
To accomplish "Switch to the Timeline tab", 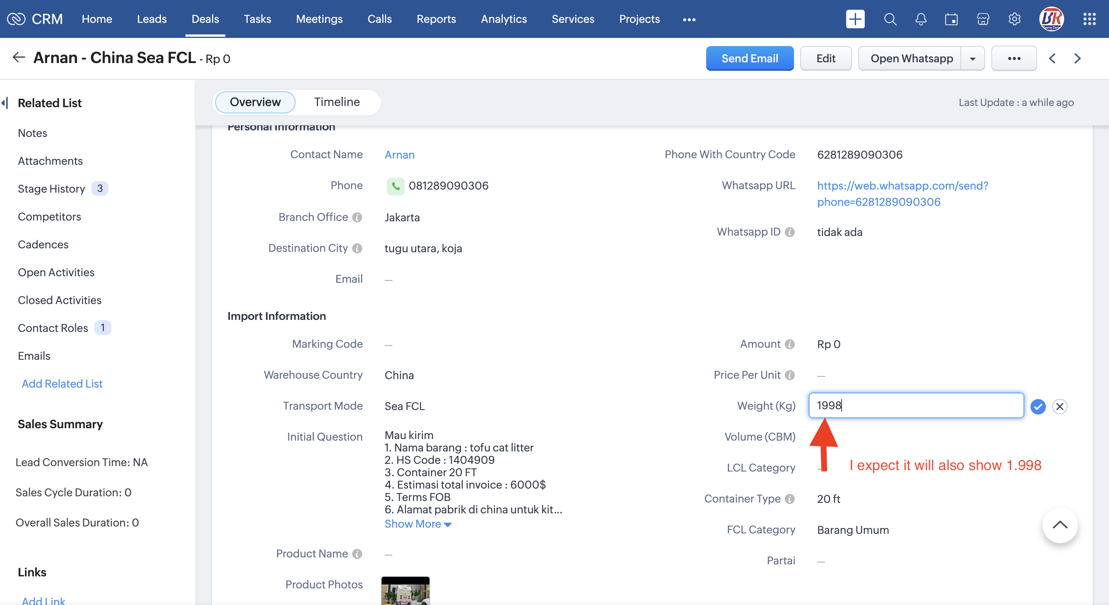I will [x=337, y=102].
